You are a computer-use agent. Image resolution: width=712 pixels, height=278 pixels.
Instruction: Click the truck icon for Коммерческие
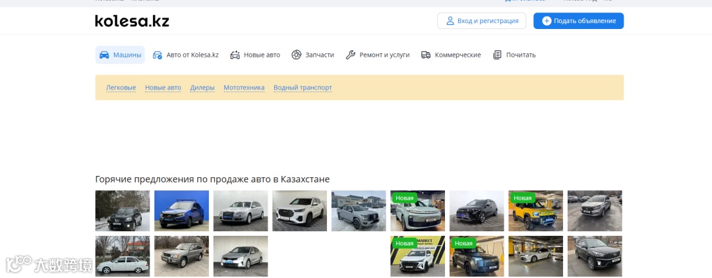tap(426, 55)
